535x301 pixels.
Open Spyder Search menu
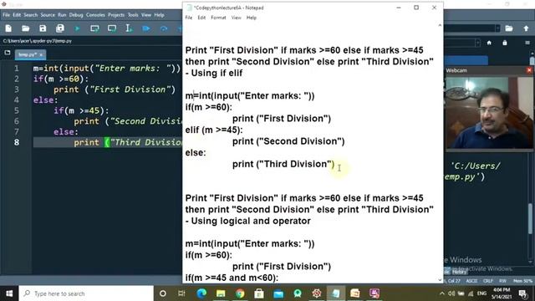(x=31, y=15)
